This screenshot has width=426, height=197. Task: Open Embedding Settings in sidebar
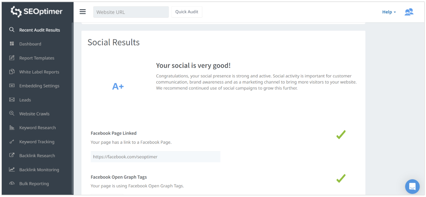(x=39, y=86)
